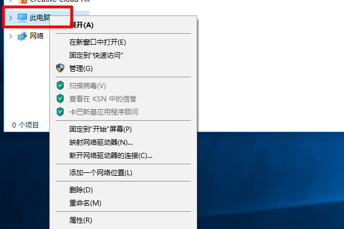Viewport: 344px width, 229px height.
Task: Expand the 网络 tree node chevron
Action: [x=10, y=36]
